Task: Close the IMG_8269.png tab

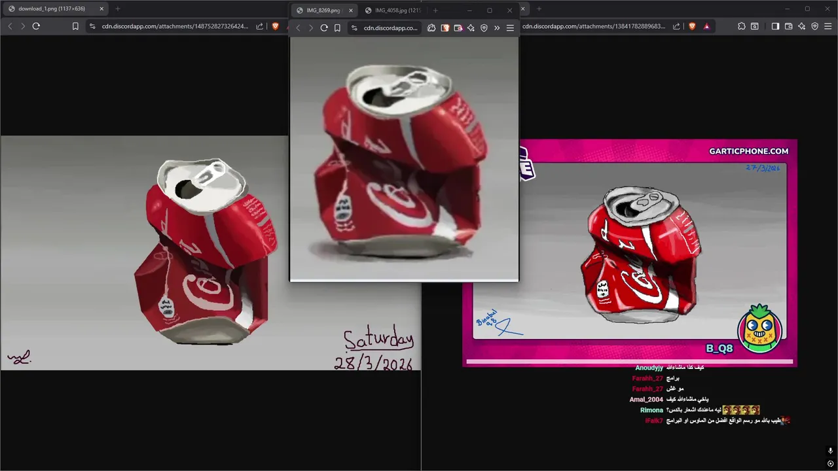Action: click(x=351, y=10)
